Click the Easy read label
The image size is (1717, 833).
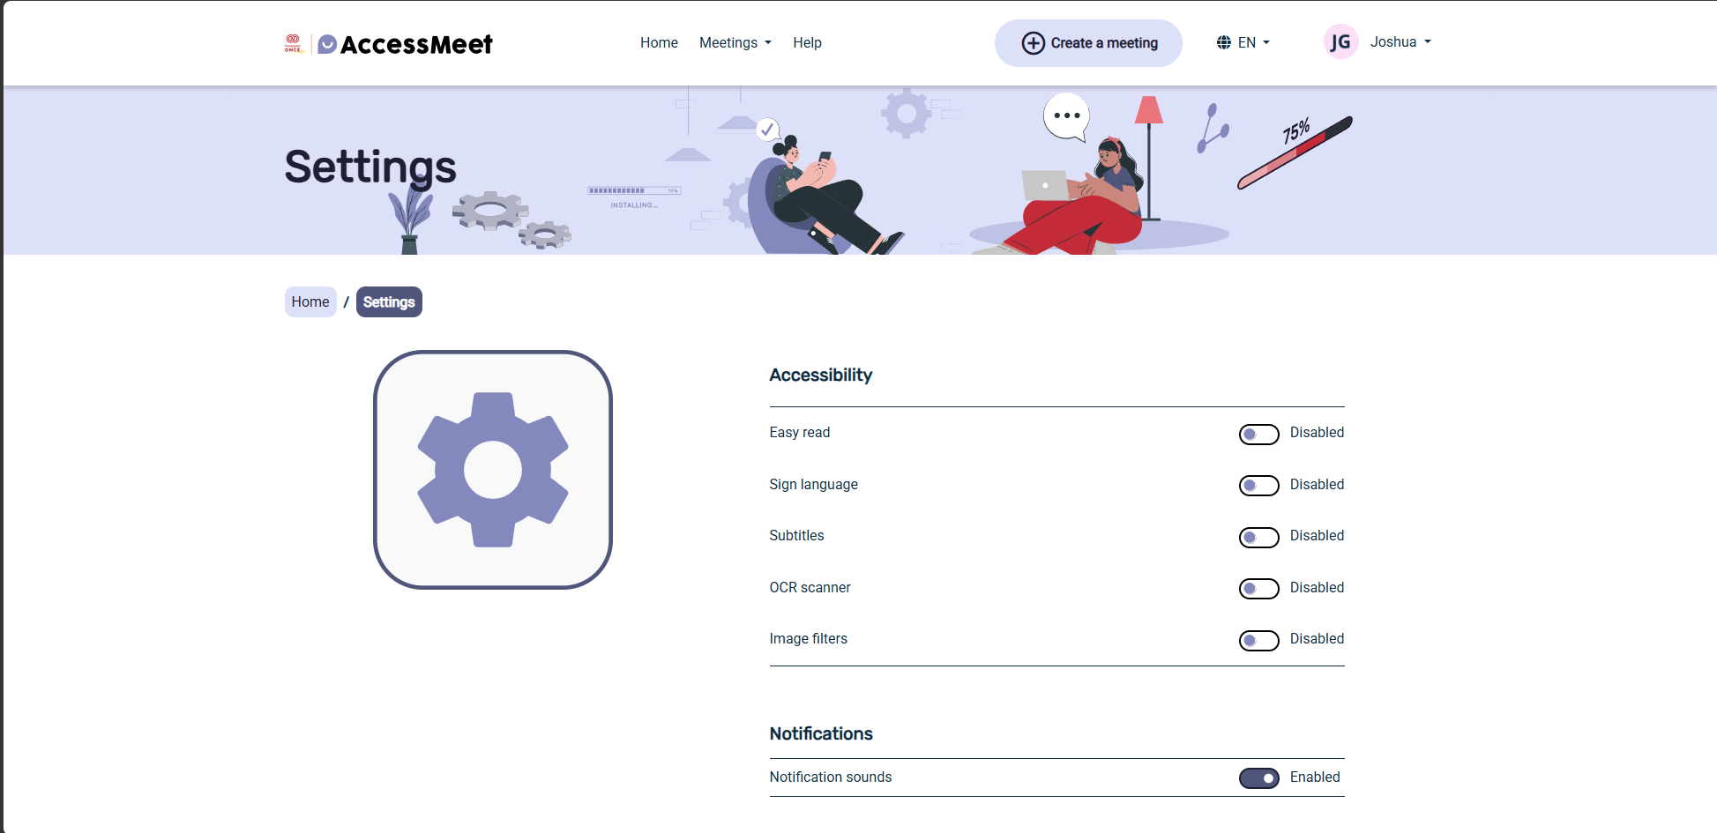(x=799, y=432)
